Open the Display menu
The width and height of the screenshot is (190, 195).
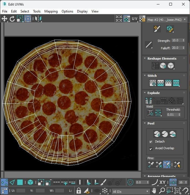click(82, 11)
